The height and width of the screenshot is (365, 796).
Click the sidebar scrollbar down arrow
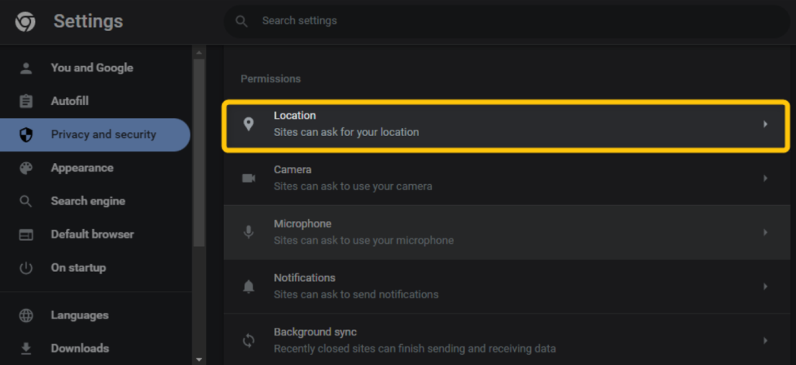tap(199, 360)
